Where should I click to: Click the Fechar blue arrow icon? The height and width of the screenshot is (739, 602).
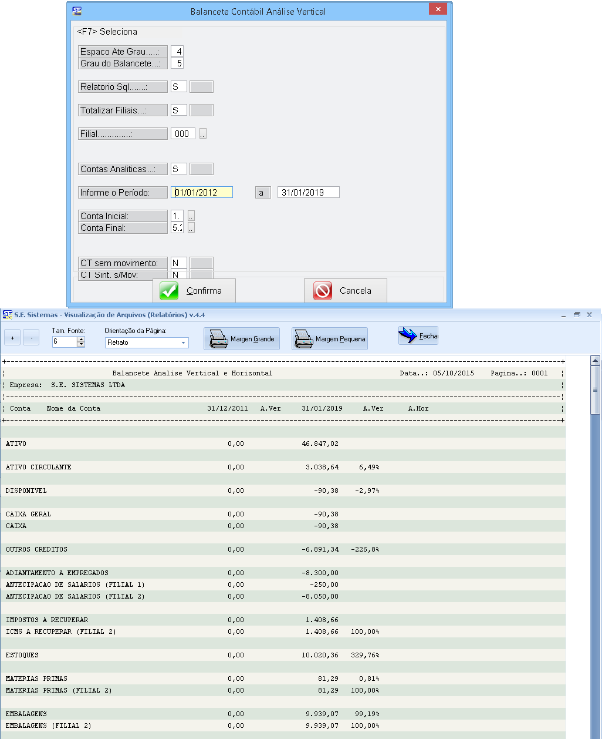coord(408,336)
